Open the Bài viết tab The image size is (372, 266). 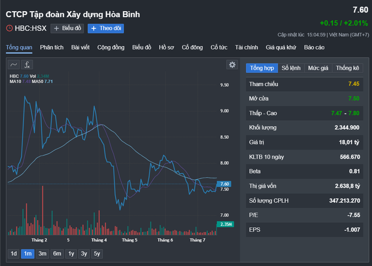(x=80, y=47)
